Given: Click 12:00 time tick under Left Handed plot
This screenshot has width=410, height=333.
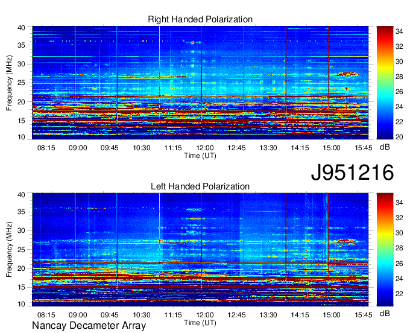Looking at the screenshot, I should 205,315.
